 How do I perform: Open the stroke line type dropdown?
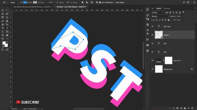tap(51, 2)
